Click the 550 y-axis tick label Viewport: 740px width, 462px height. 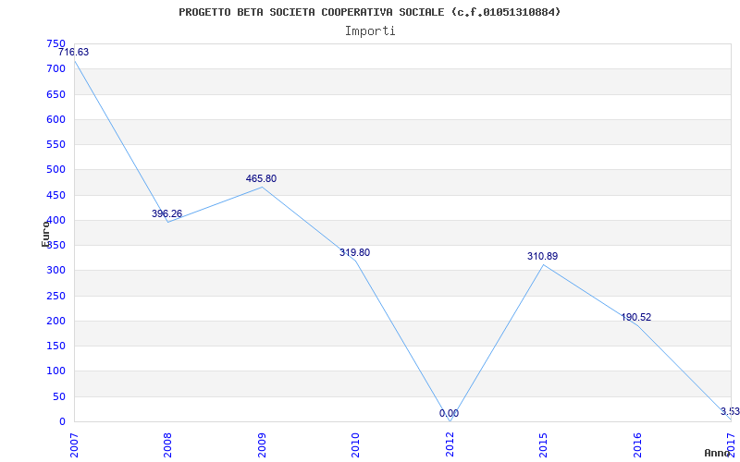[55, 144]
